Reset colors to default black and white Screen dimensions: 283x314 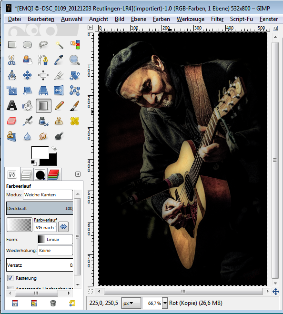[x=34, y=162]
